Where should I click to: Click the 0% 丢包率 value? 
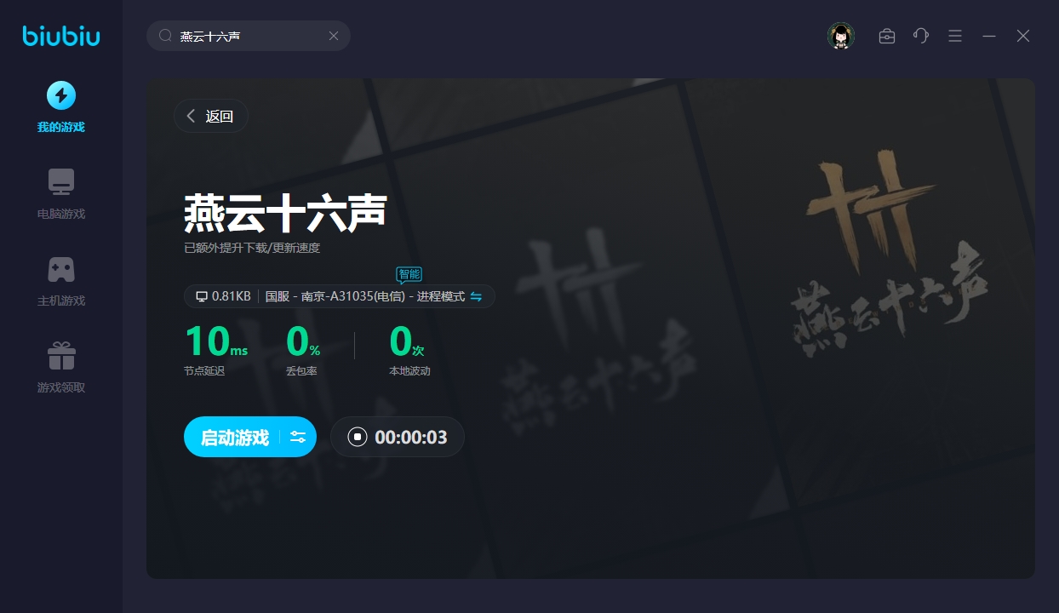click(x=303, y=341)
